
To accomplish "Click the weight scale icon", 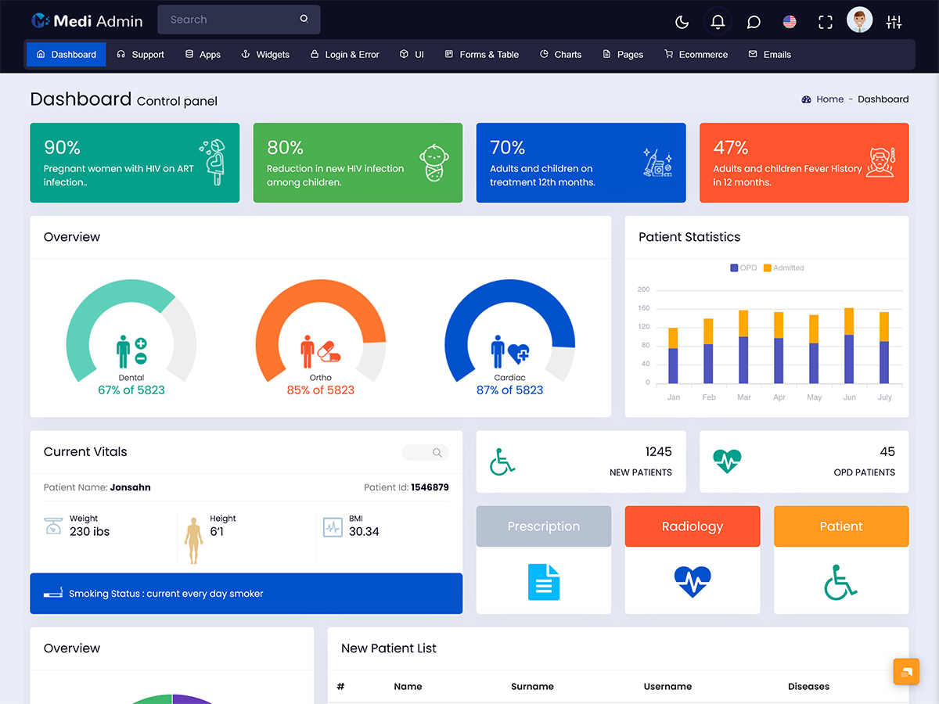I will pyautogui.click(x=52, y=526).
